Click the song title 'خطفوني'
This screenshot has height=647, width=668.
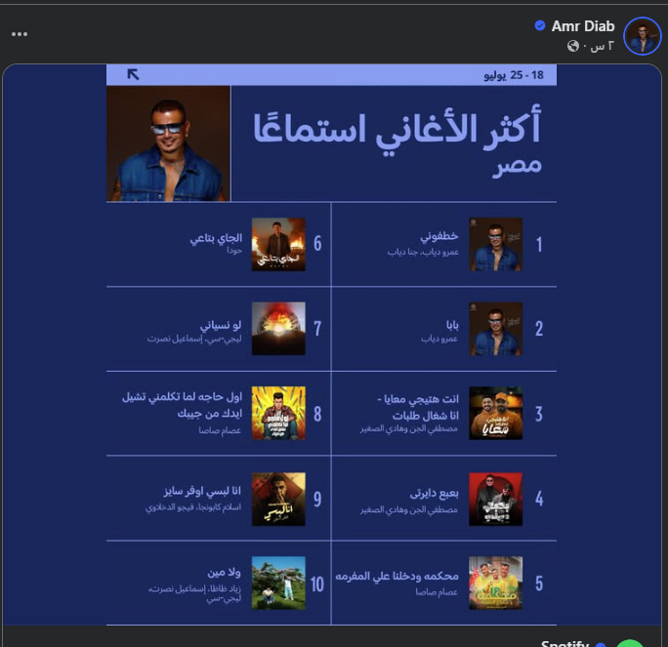[439, 237]
